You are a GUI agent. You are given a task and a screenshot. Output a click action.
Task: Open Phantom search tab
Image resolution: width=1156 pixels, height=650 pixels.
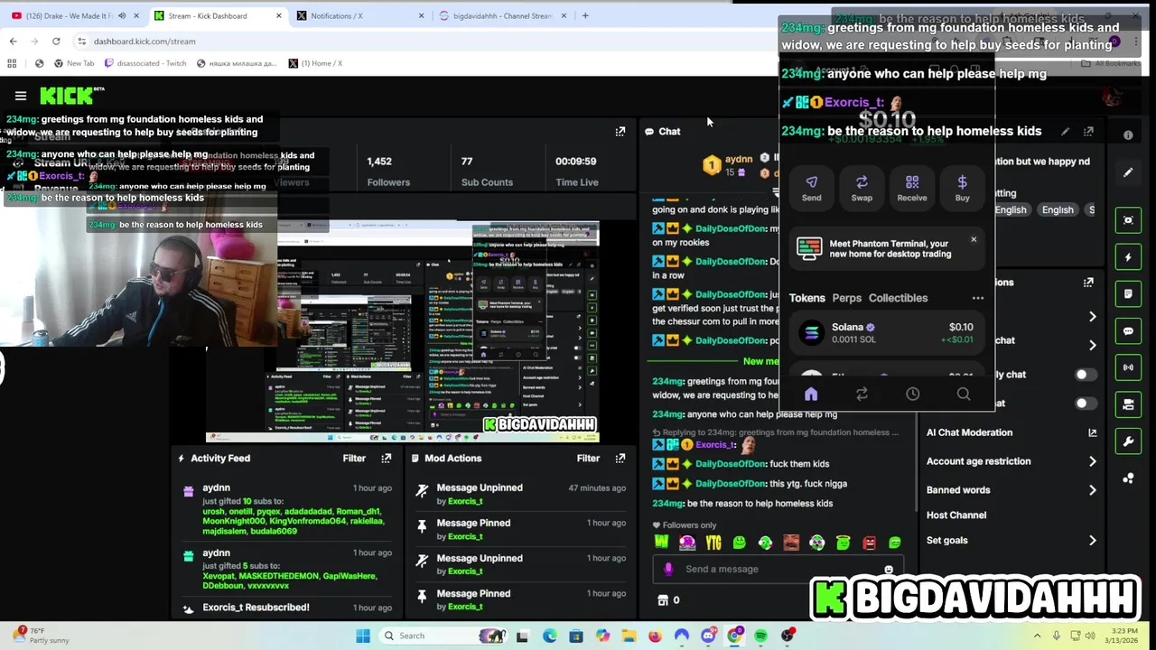point(964,395)
